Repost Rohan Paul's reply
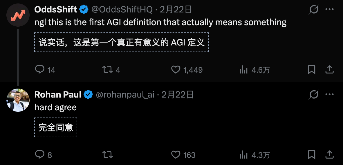 click(x=108, y=155)
